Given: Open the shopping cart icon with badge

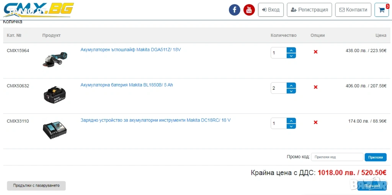Looking at the screenshot, I should click(x=382, y=10).
